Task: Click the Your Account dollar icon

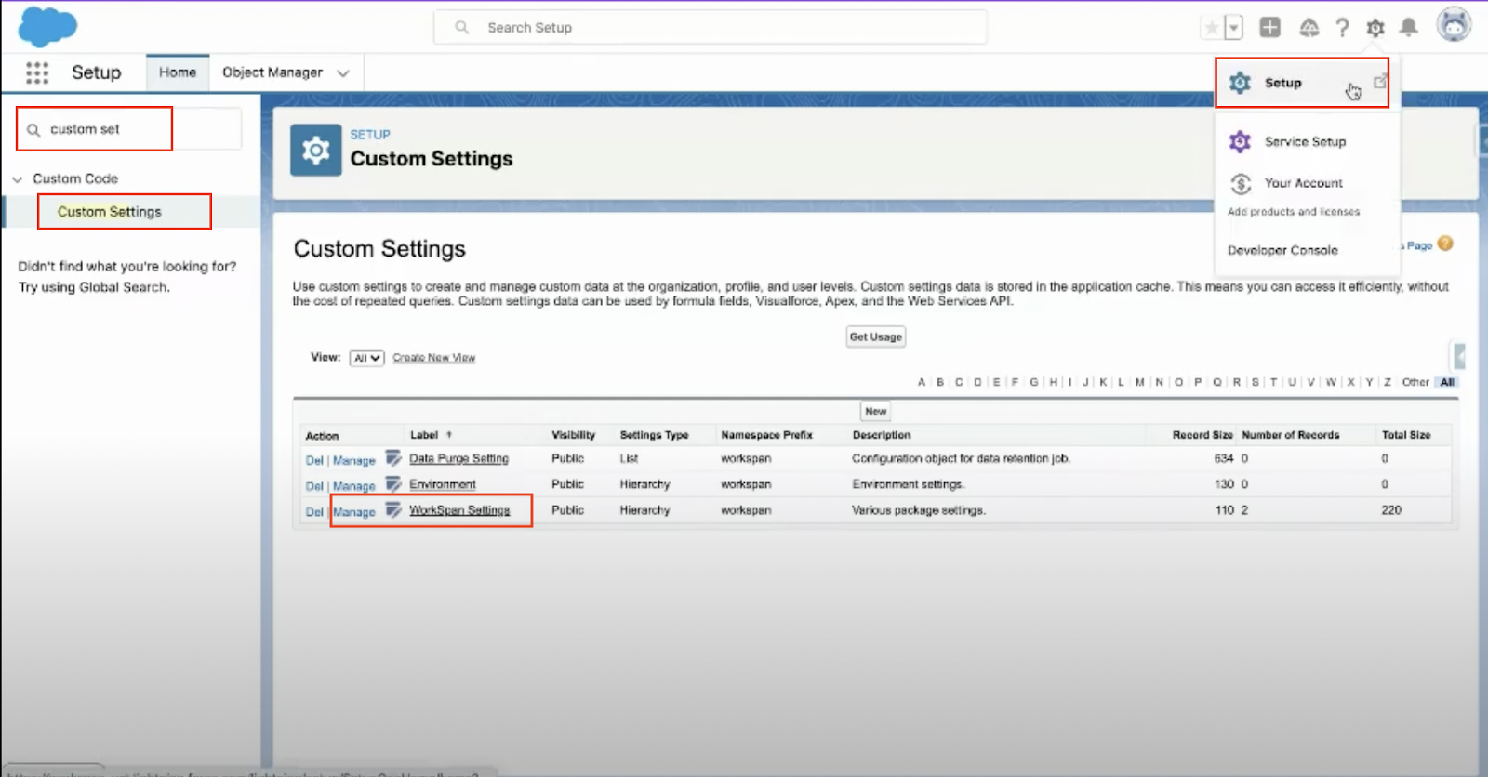Action: click(x=1240, y=183)
